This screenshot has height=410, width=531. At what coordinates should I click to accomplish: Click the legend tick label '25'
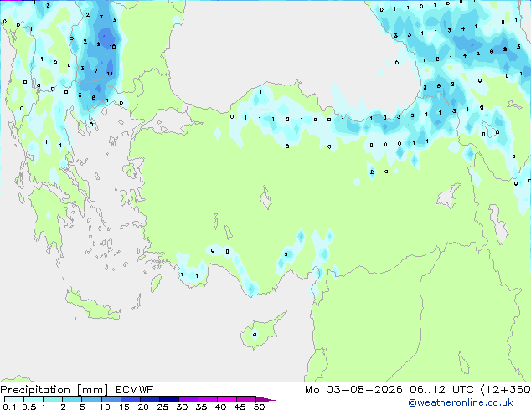(162, 407)
